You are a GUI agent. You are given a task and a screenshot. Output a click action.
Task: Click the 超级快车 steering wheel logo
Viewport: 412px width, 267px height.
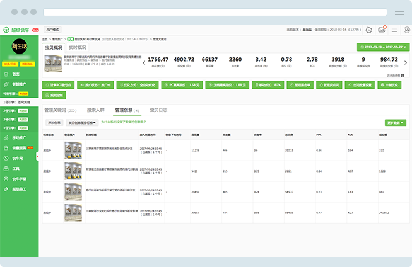coord(7,30)
